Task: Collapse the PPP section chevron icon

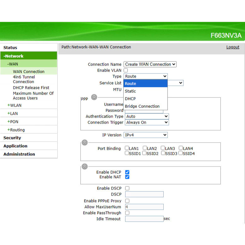Action: 94,97
